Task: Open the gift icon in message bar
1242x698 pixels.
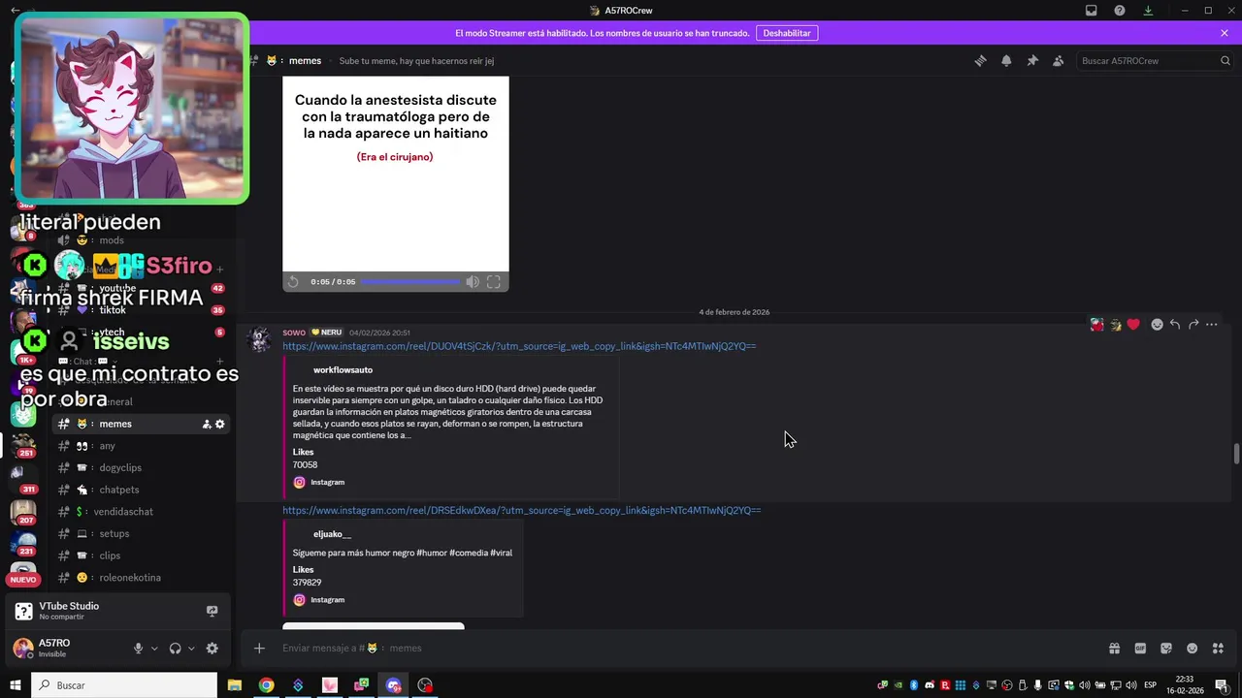Action: pos(1114,649)
